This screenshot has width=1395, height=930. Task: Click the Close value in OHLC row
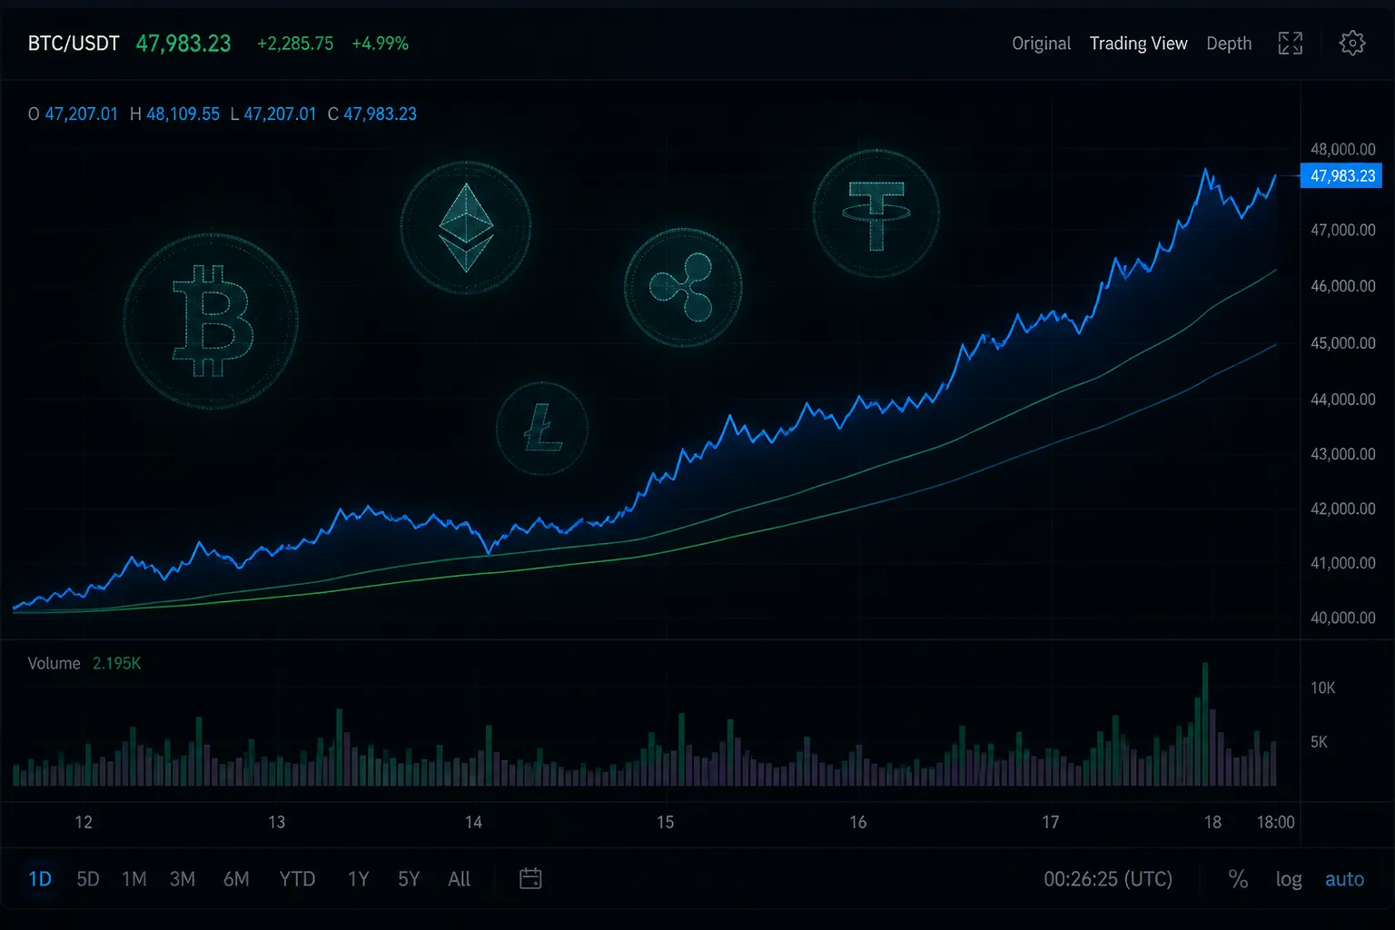tap(380, 114)
